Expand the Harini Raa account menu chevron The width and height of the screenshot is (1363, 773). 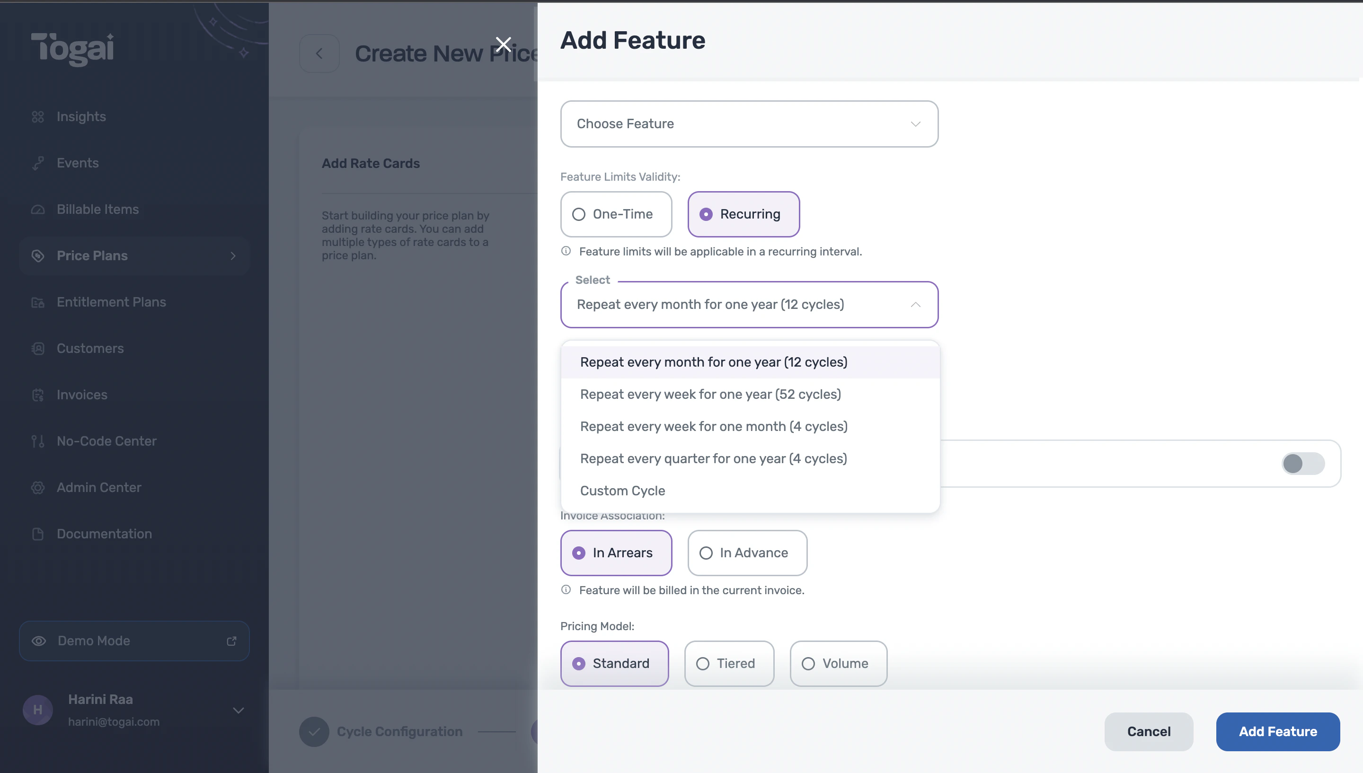tap(239, 711)
